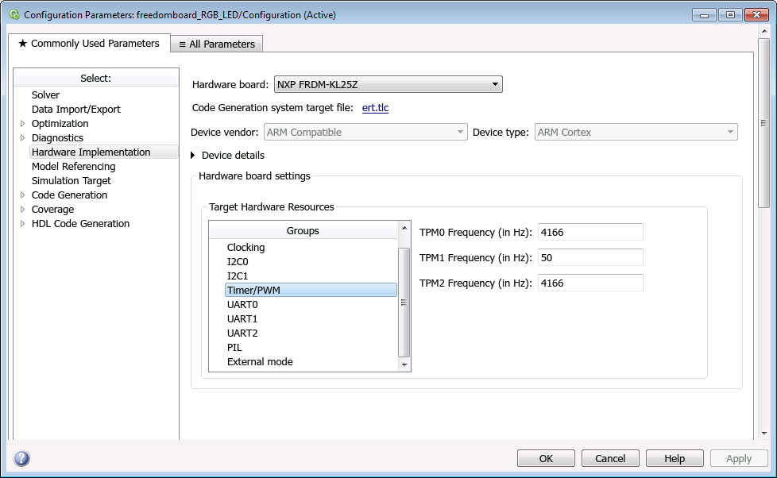777x478 pixels.
Task: Open the ert.tlc target file link
Action: coord(375,108)
